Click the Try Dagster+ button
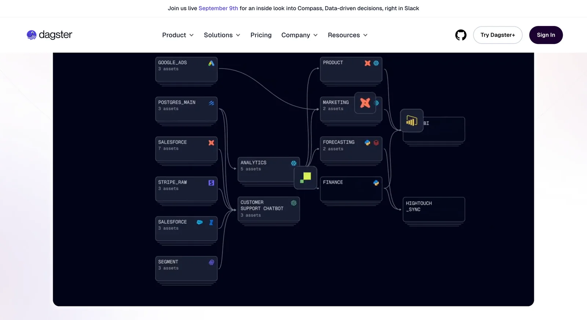 497,35
